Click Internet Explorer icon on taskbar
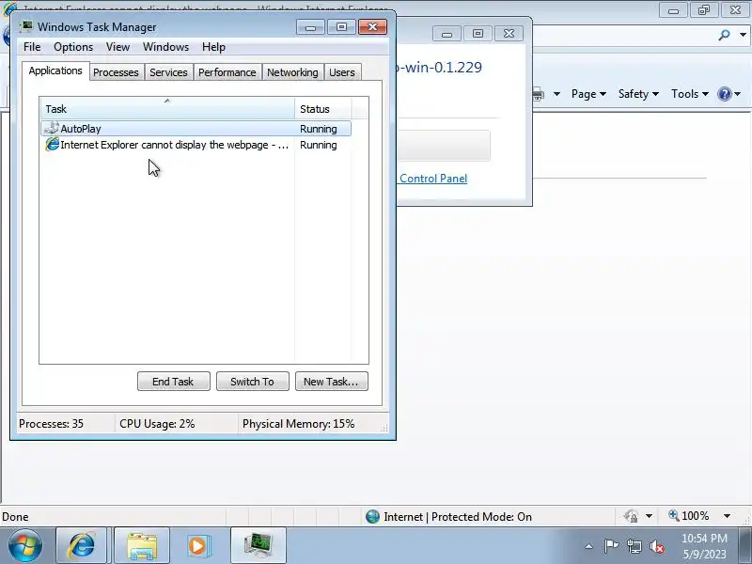Viewport: 752px width, 564px height. tap(82, 545)
